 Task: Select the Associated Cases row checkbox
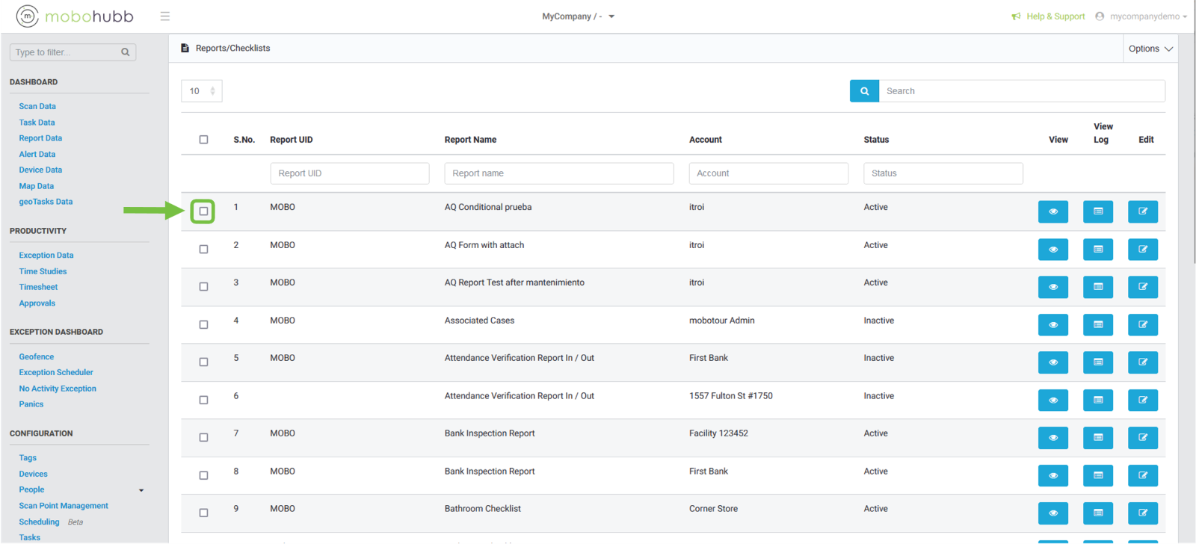[203, 325]
